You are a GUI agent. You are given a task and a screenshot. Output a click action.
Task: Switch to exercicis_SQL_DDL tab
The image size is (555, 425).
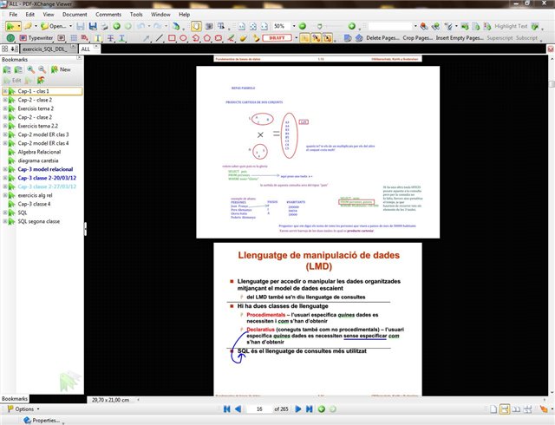[49, 49]
